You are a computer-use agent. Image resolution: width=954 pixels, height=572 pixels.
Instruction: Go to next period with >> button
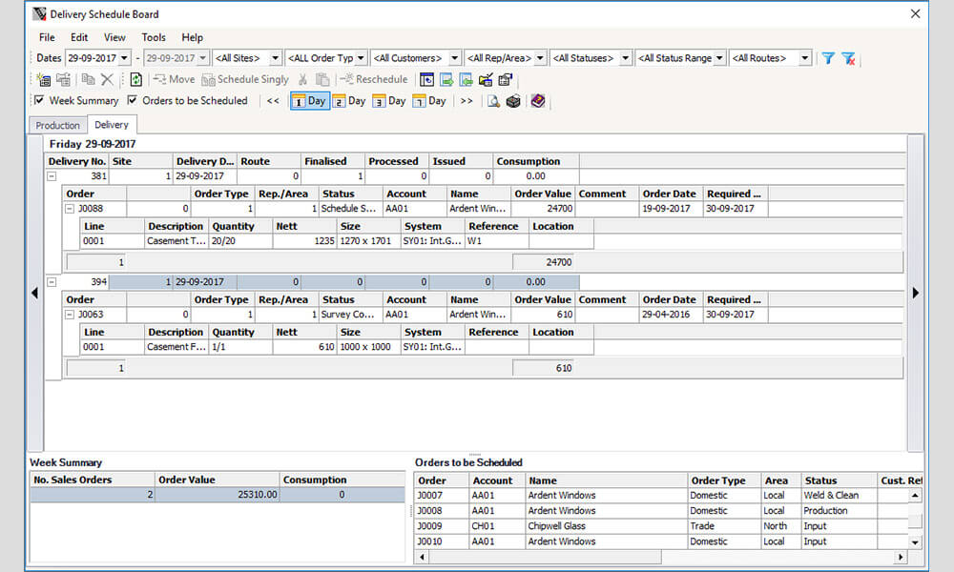coord(467,101)
